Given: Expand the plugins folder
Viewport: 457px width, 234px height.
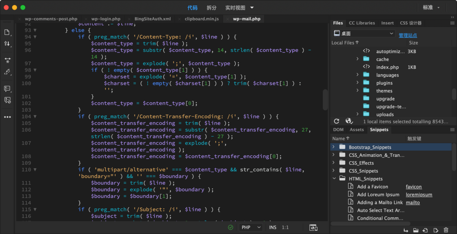Looking at the screenshot, I should [357, 83].
